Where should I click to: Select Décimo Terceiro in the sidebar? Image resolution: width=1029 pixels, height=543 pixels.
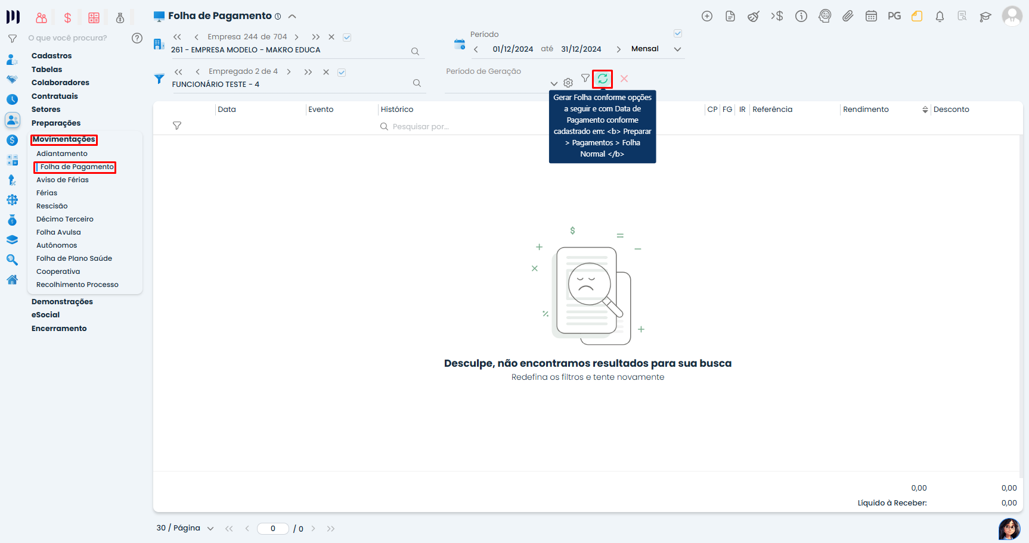[64, 219]
